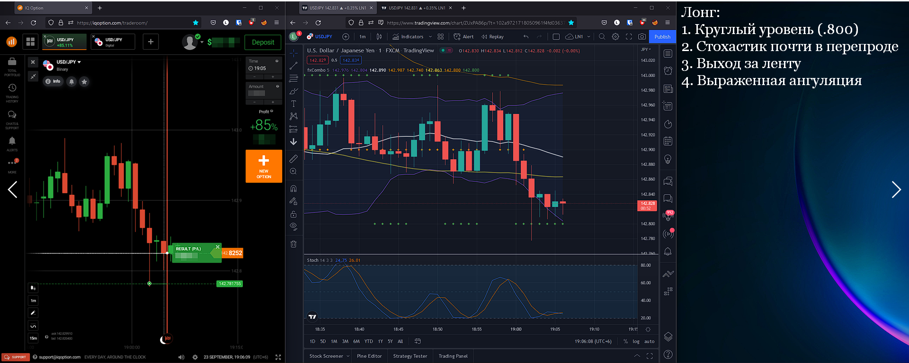Screen dimensions: 909x363
Task: Toggle magnet mode in drawing toolbar
Action: [294, 189]
